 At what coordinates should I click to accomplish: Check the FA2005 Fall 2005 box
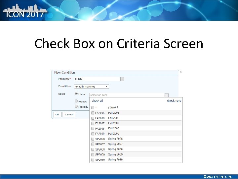coord(93,113)
